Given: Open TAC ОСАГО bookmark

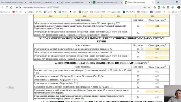Looking at the screenshot, I should pos(129,12).
